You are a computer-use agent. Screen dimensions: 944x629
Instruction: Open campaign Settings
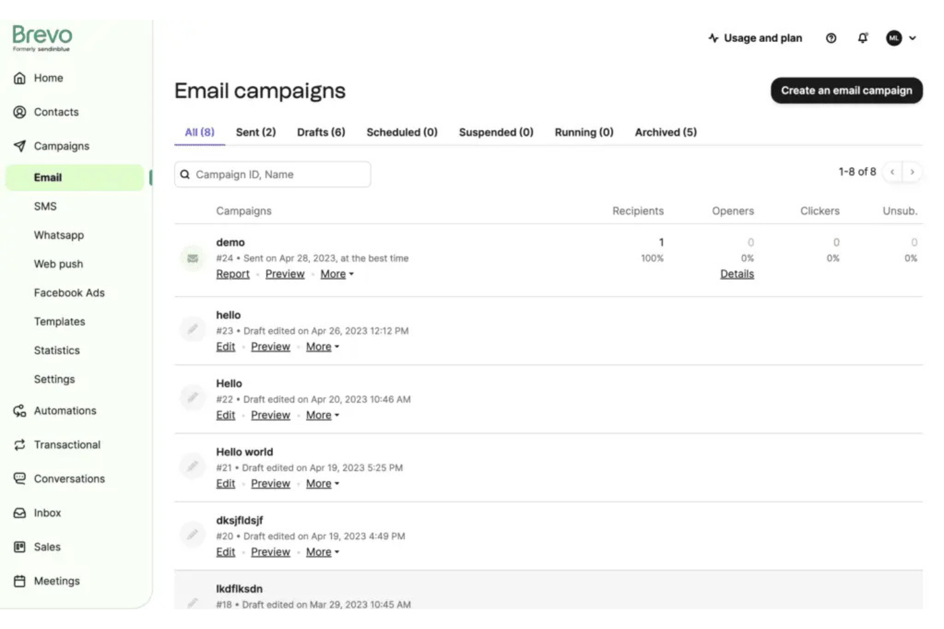54,379
